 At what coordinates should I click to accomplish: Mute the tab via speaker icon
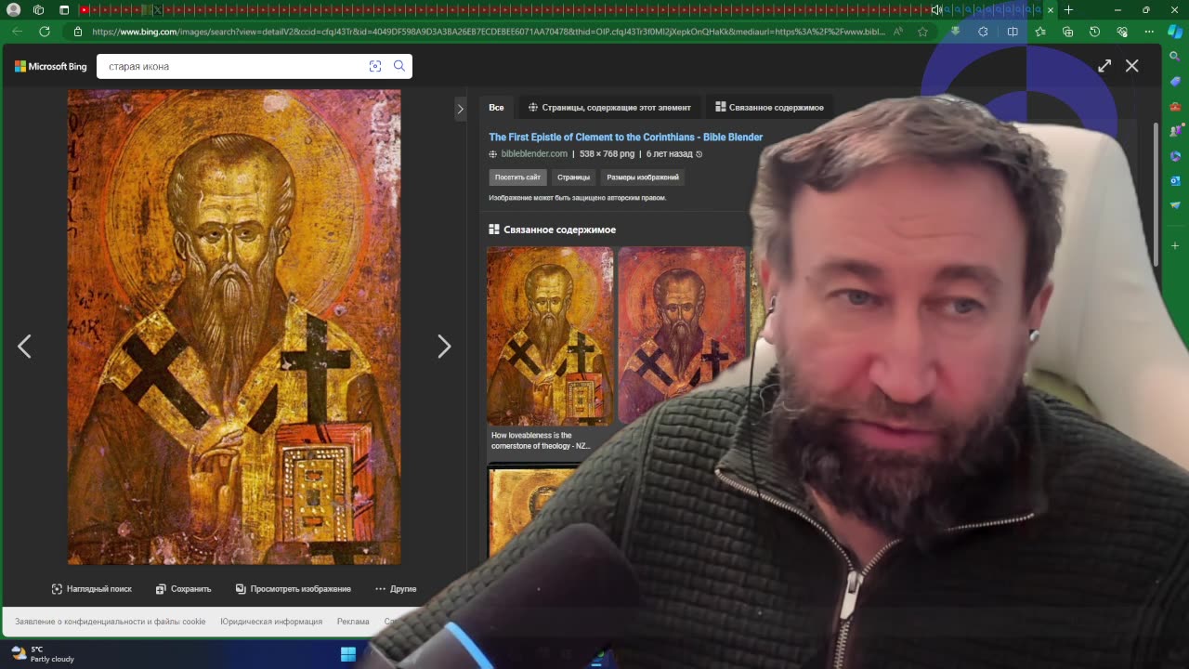click(x=935, y=9)
